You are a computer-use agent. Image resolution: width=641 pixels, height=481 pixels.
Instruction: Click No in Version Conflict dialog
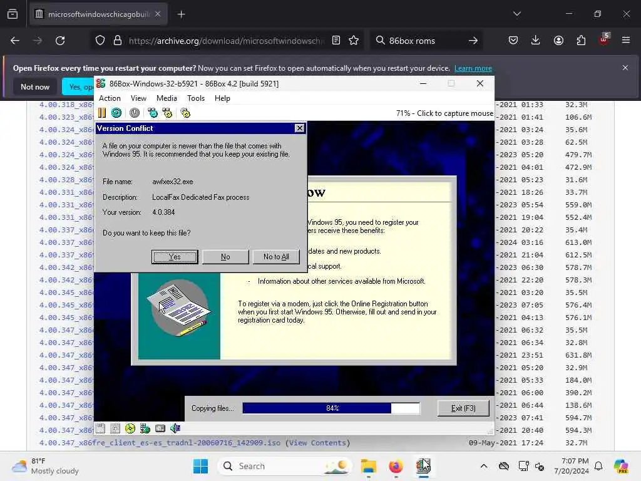225,257
